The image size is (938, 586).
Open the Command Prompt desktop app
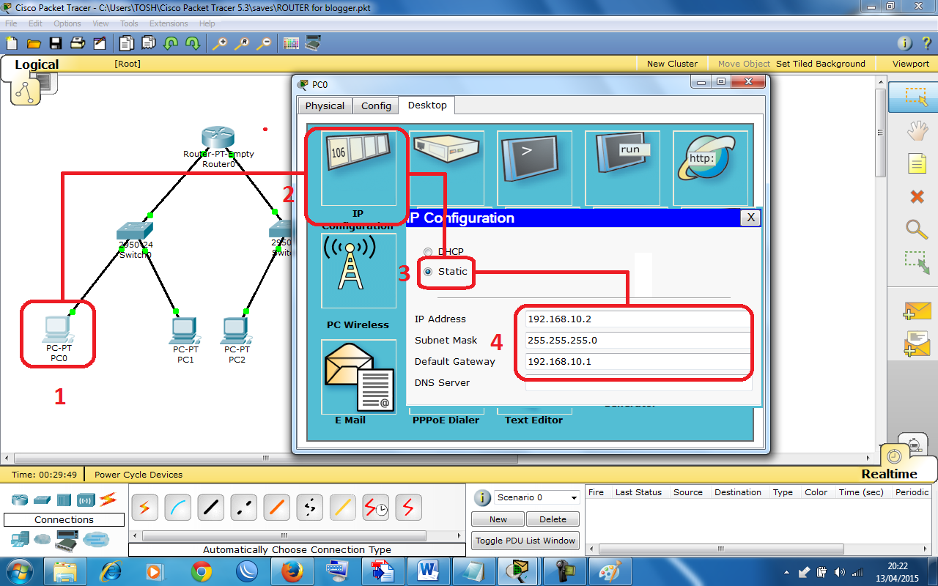coord(534,168)
